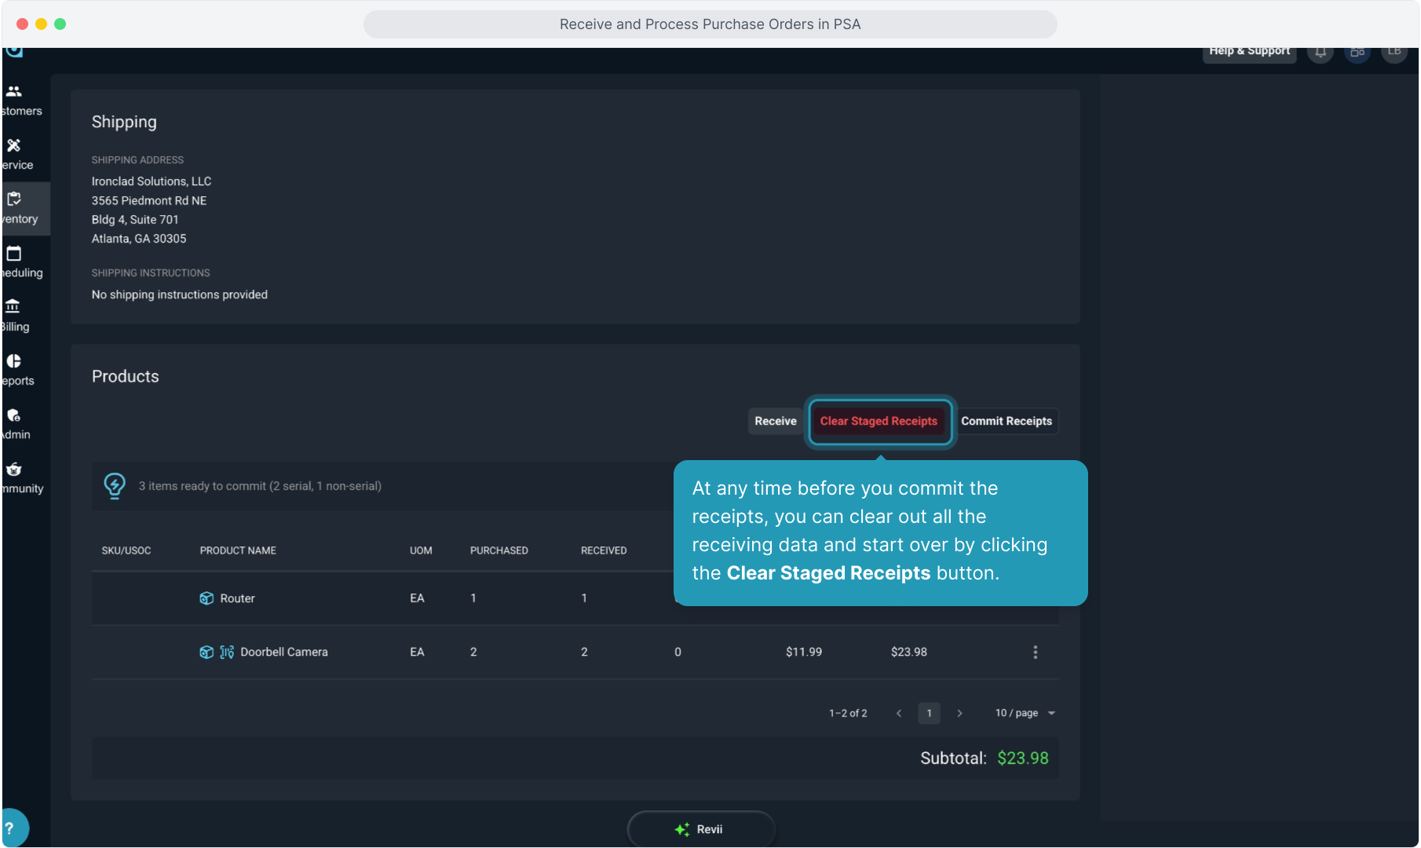Click the Commit Receipts button

(1006, 421)
